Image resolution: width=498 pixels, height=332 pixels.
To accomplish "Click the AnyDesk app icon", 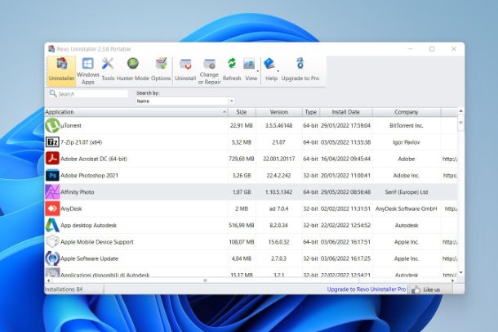I will click(52, 209).
